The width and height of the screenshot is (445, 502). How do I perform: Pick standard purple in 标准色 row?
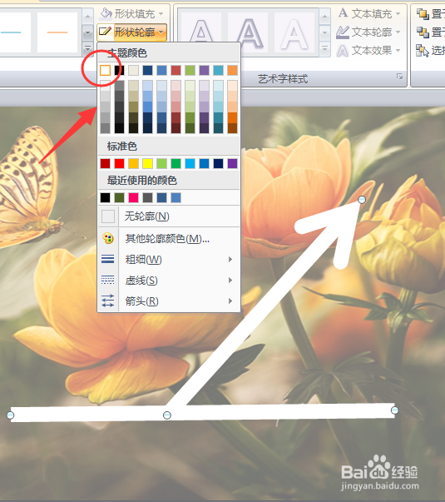233,164
